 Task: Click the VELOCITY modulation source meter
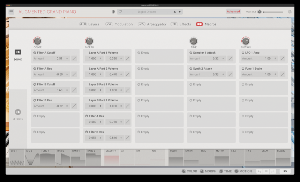[112, 157]
